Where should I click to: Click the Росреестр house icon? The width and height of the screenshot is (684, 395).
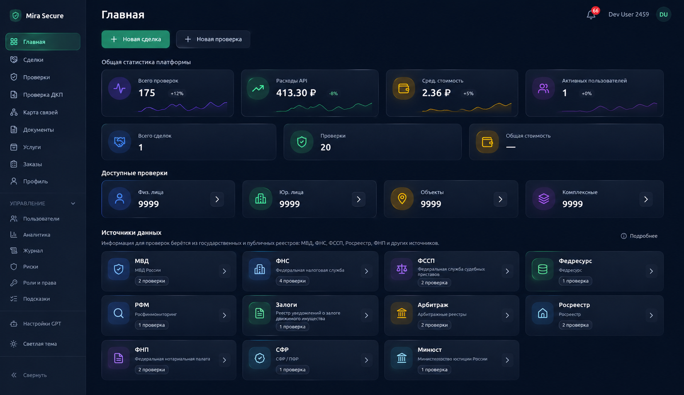click(543, 313)
